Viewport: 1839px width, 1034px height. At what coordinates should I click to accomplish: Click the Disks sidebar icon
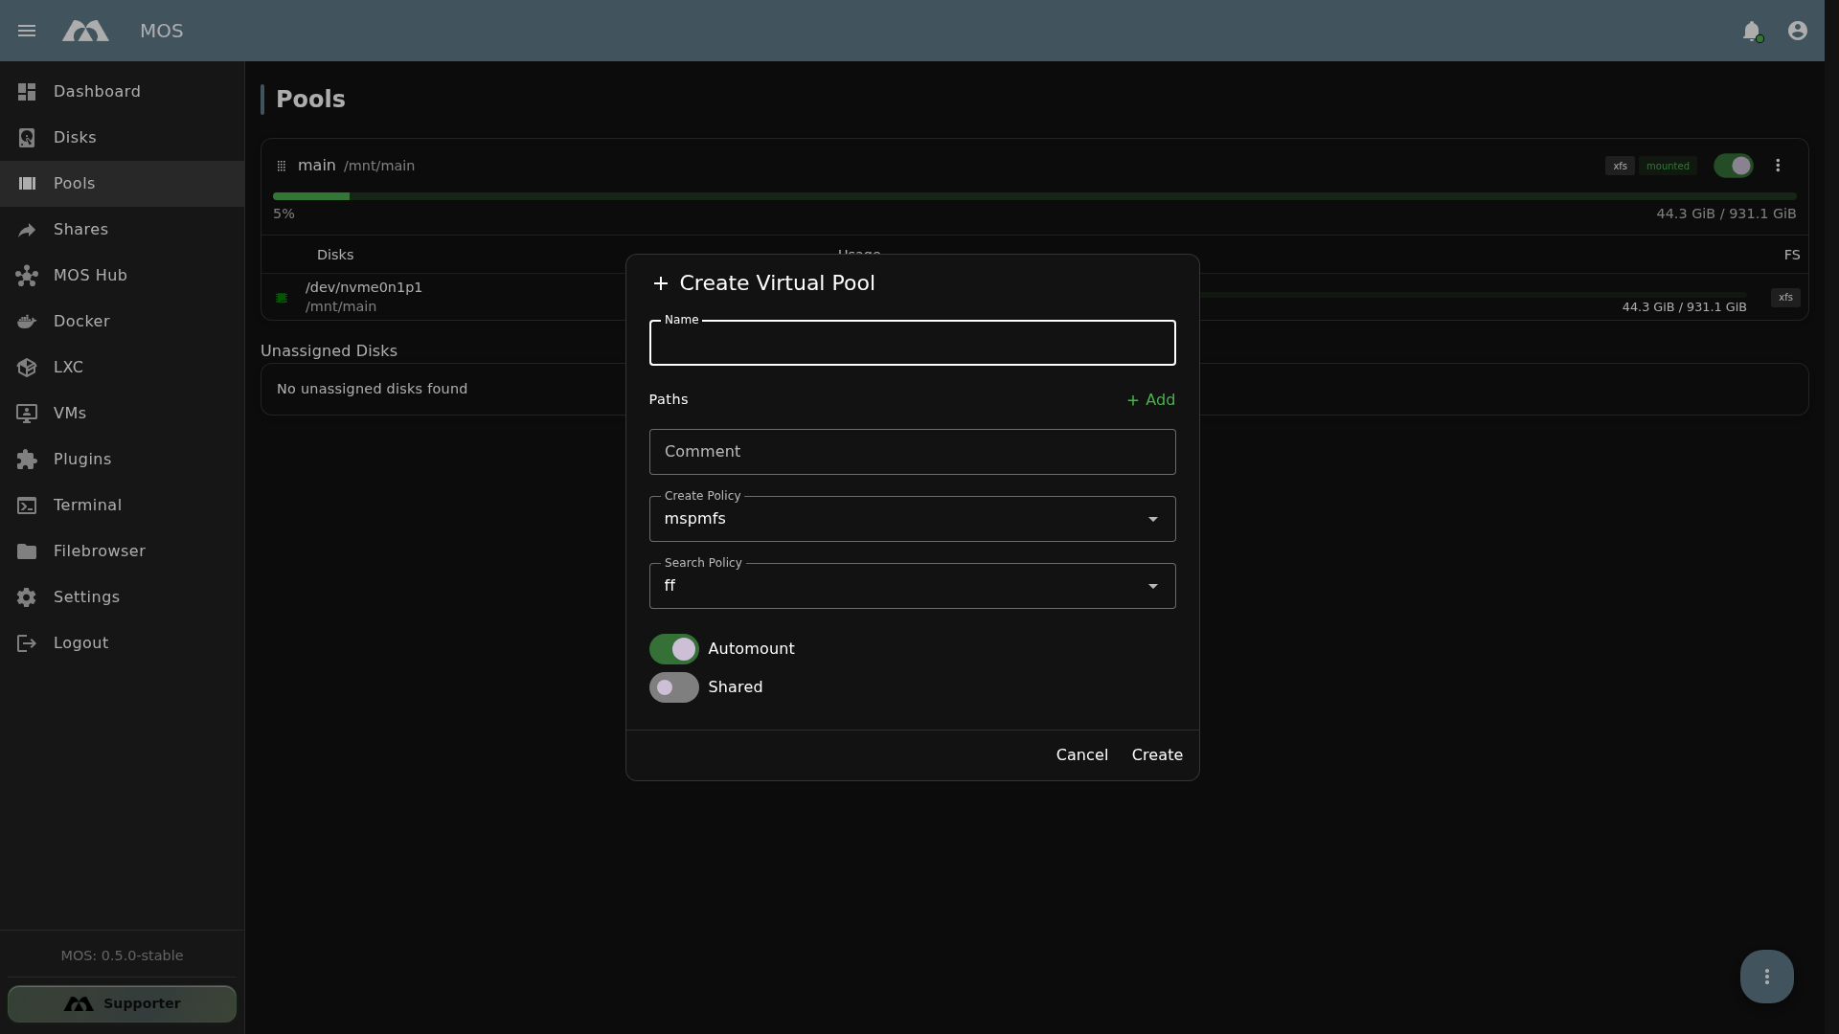pos(27,138)
